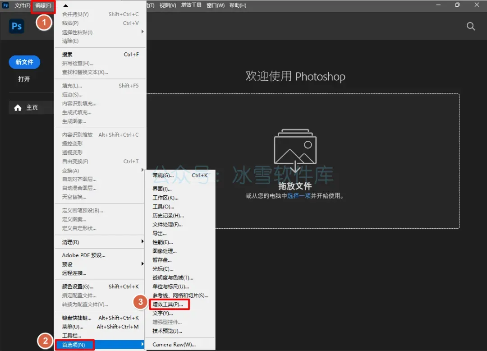
Task: Open 常规(G)... preferences
Action: 180,175
